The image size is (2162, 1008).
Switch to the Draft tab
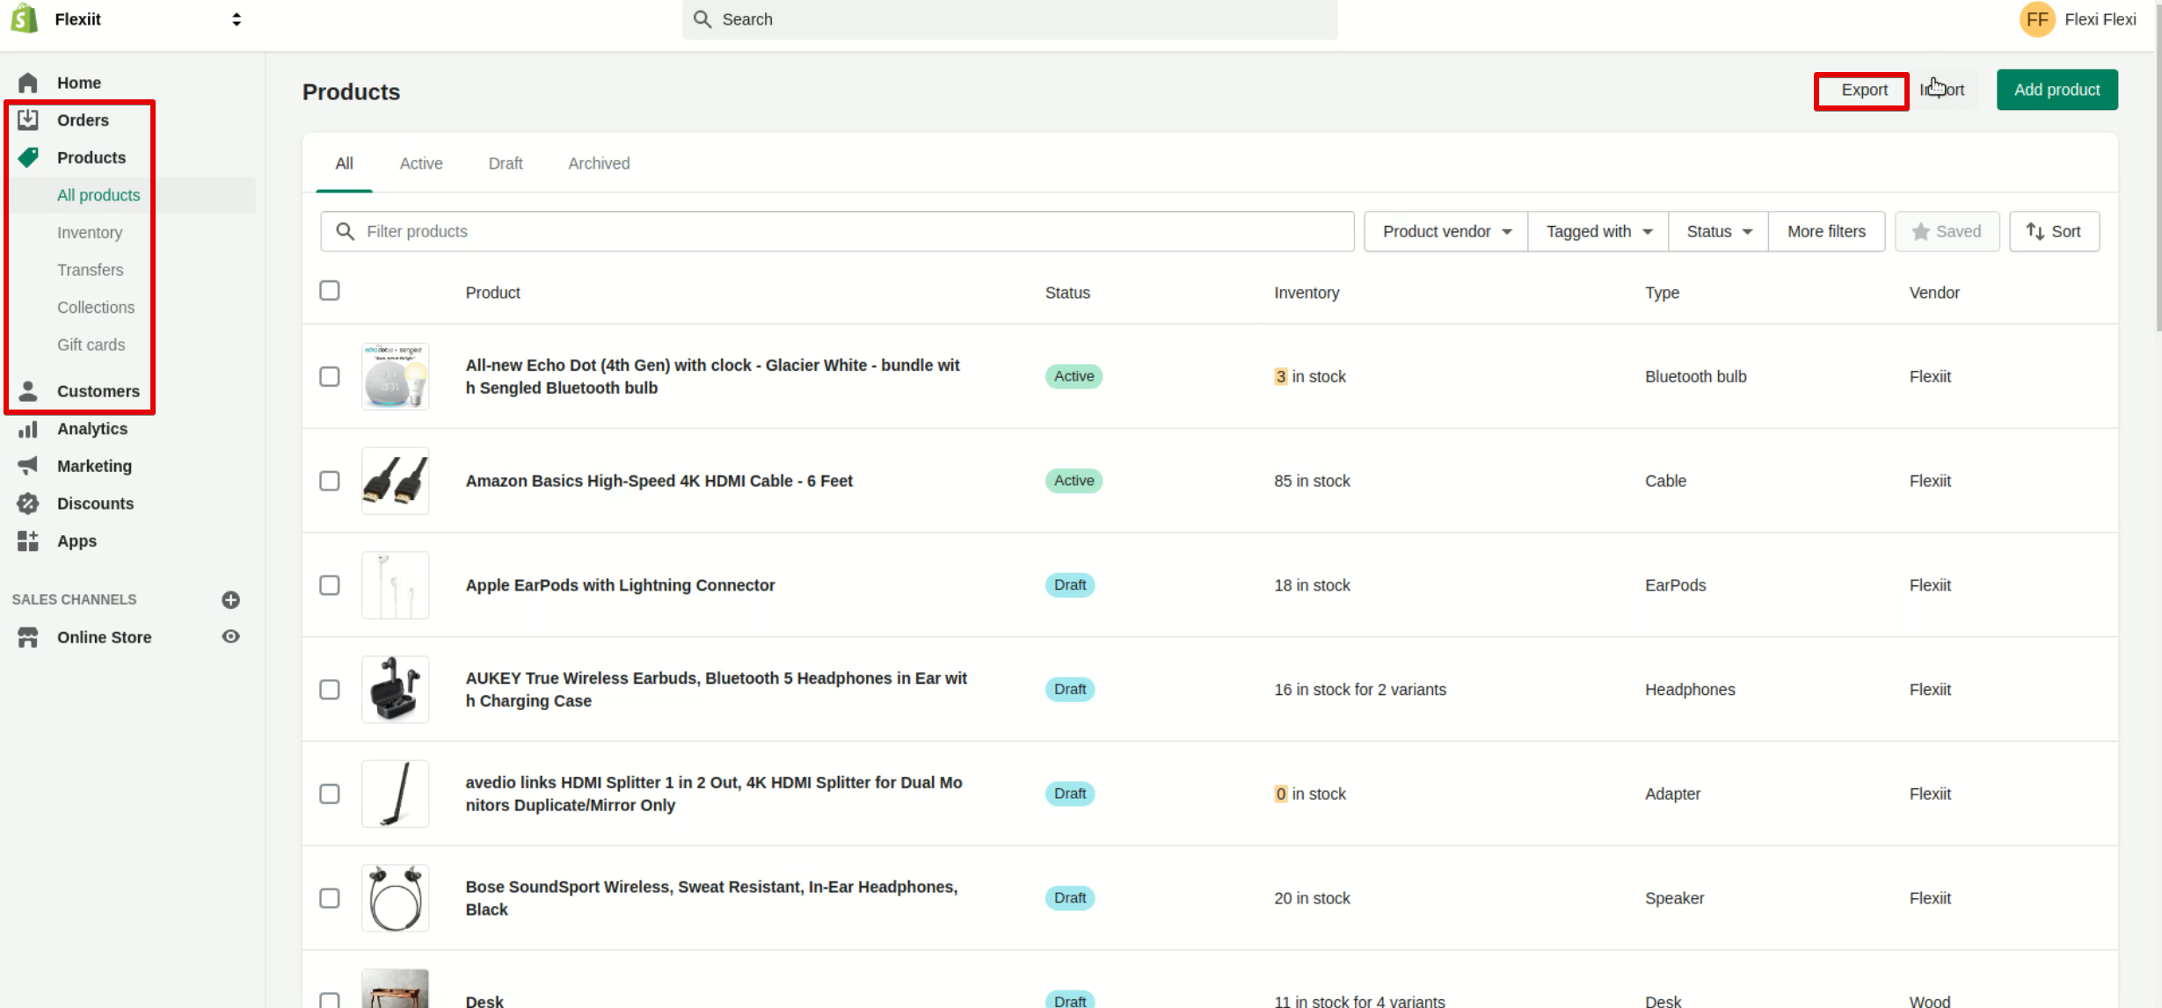coord(506,163)
